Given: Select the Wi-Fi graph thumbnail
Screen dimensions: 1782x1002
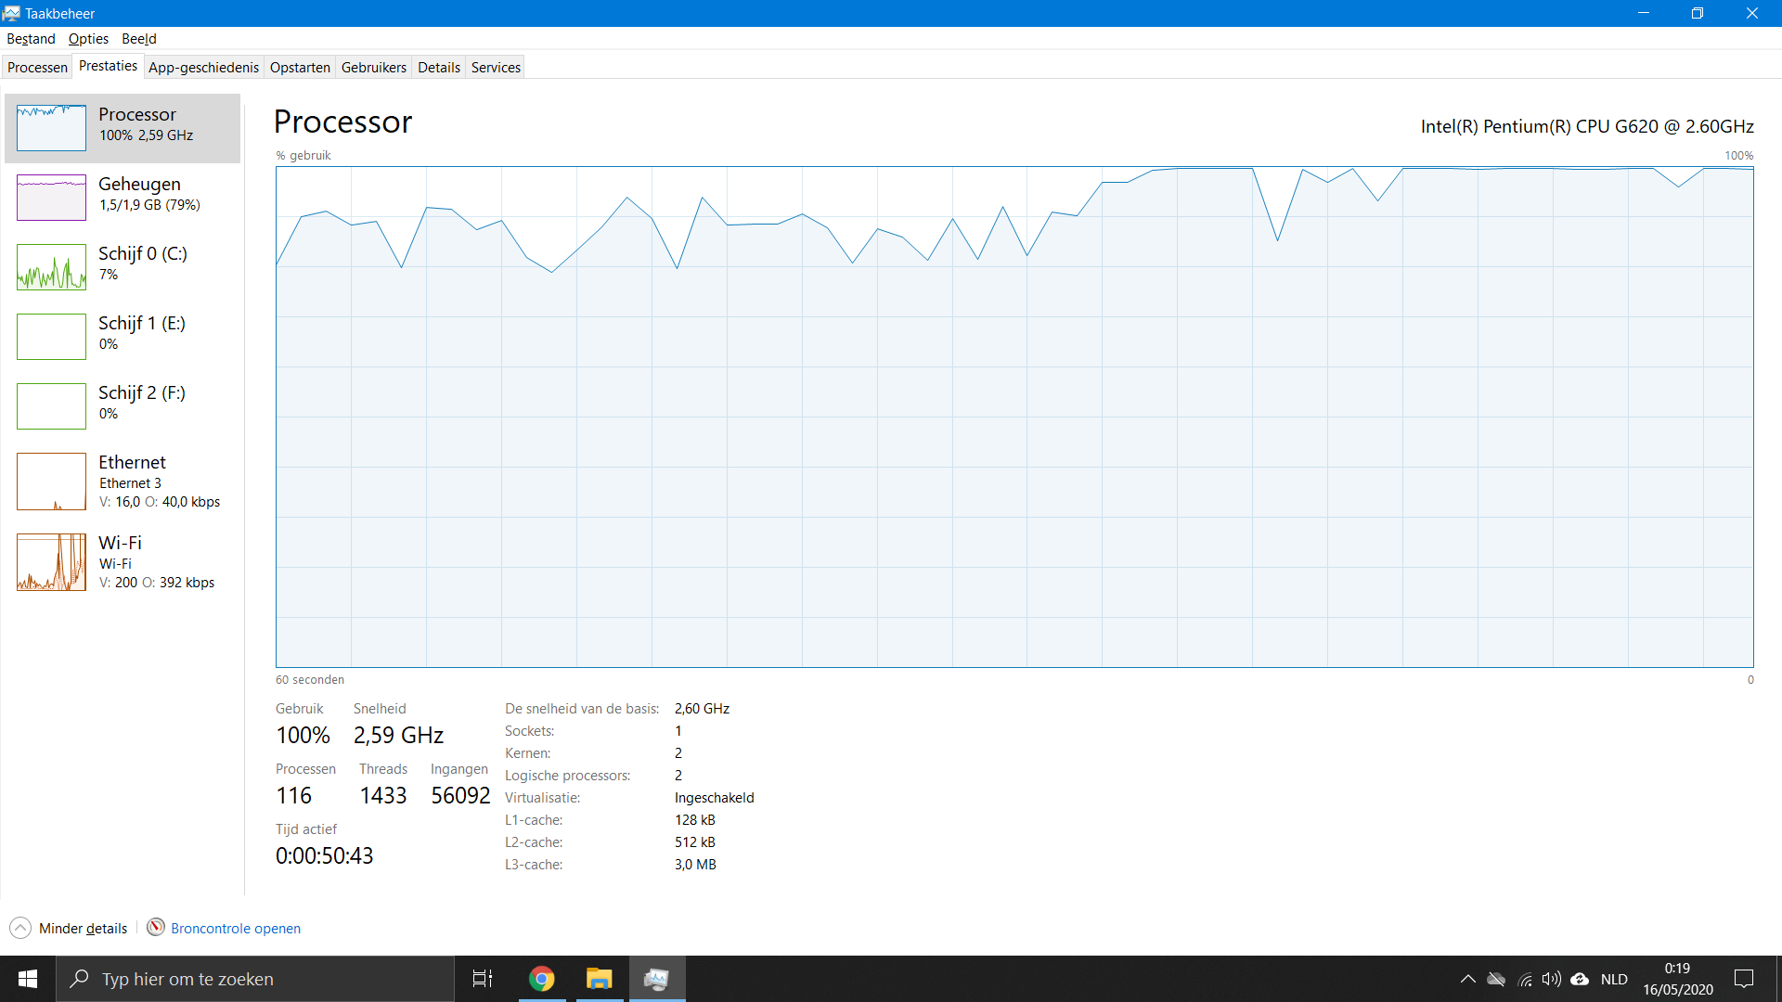Looking at the screenshot, I should [x=51, y=562].
